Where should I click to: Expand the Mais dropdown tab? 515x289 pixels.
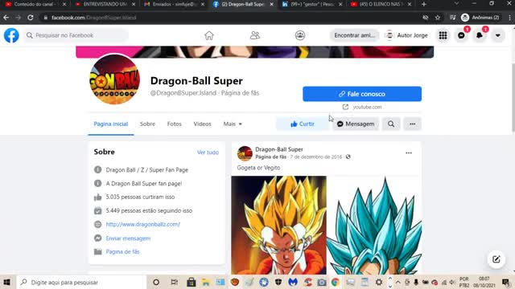pyautogui.click(x=233, y=124)
